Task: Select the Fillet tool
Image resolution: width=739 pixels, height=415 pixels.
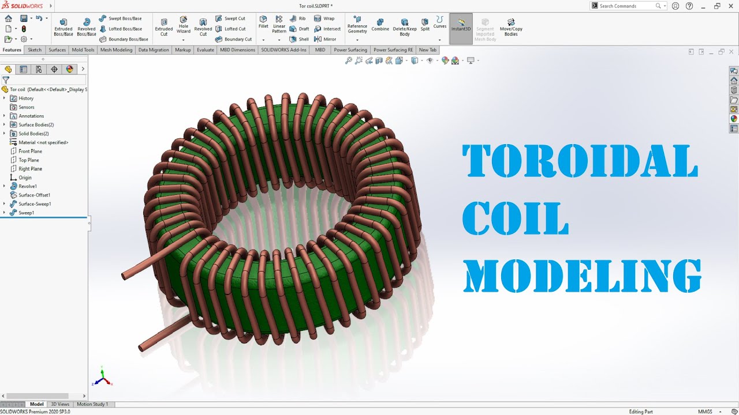Action: click(x=263, y=22)
